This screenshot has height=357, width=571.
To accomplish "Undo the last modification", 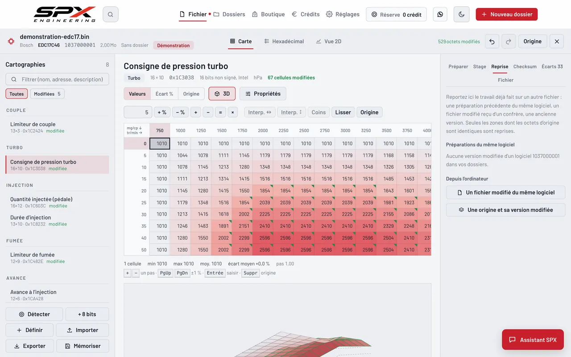I will tap(492, 42).
